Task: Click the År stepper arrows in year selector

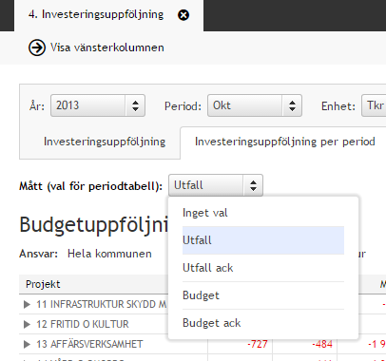Action: (135, 105)
